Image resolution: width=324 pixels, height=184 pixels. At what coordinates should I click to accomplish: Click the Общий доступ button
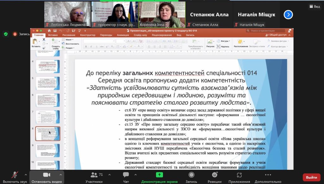pyautogui.click(x=277, y=35)
